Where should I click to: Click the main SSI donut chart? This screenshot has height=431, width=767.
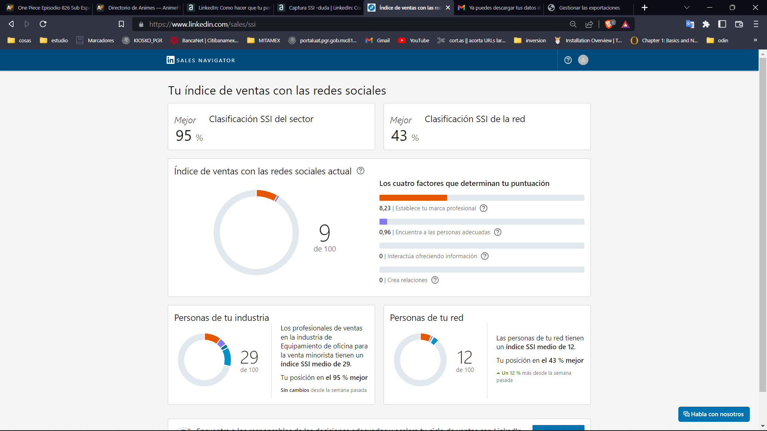coord(256,233)
